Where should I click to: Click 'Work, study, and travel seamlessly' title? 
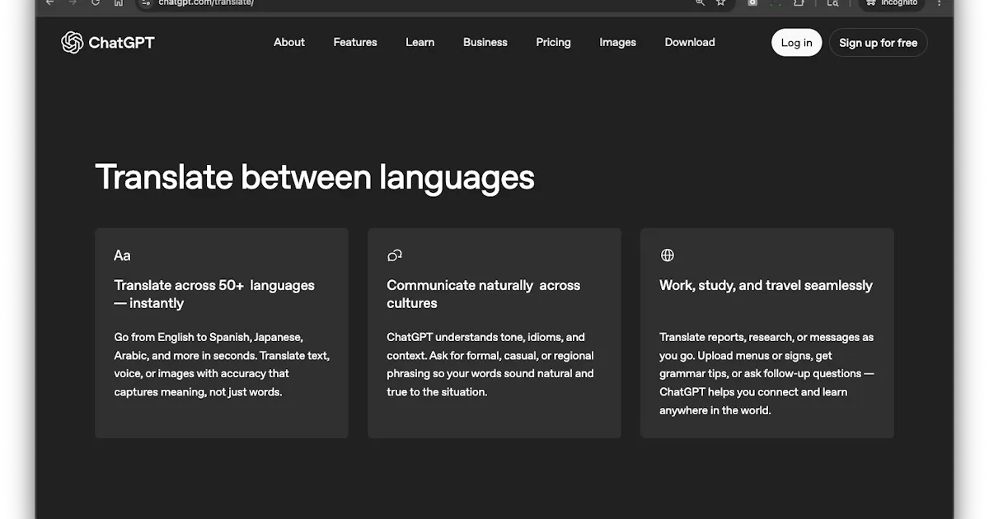pyautogui.click(x=766, y=285)
